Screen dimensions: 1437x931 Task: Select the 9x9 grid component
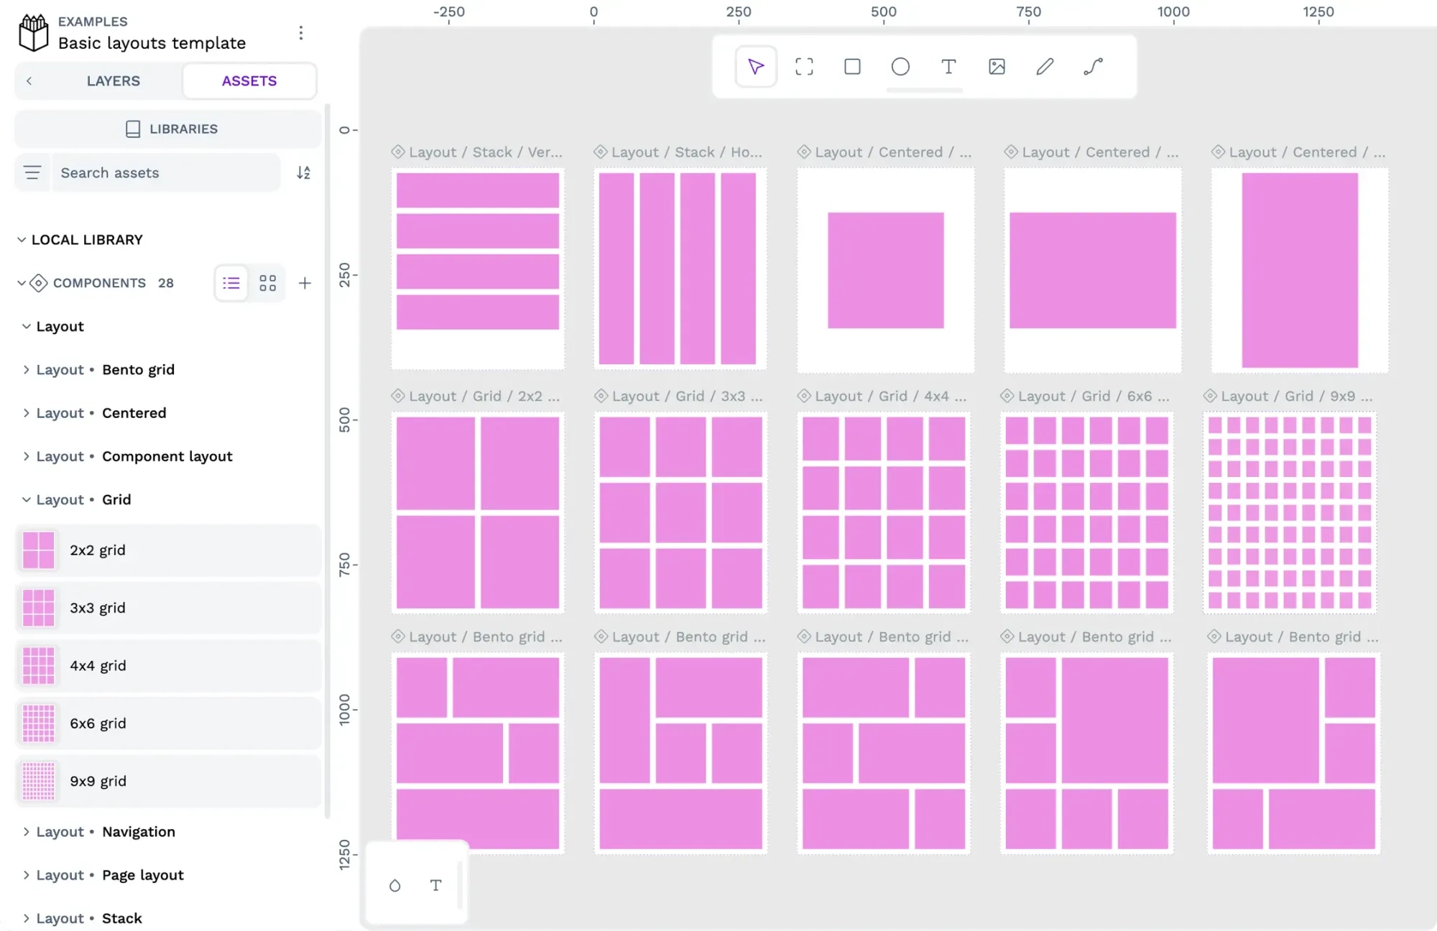168,781
